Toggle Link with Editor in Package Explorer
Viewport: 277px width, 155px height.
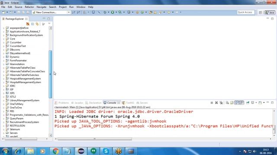pyautogui.click(x=37, y=24)
